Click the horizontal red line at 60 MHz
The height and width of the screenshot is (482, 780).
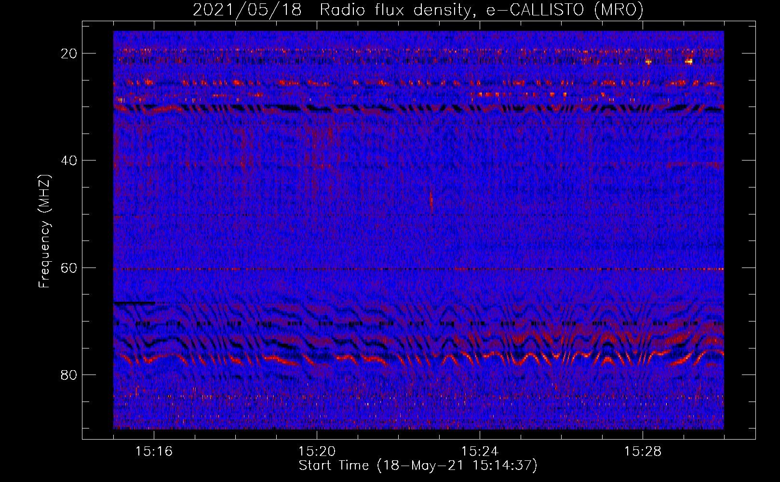coord(418,269)
